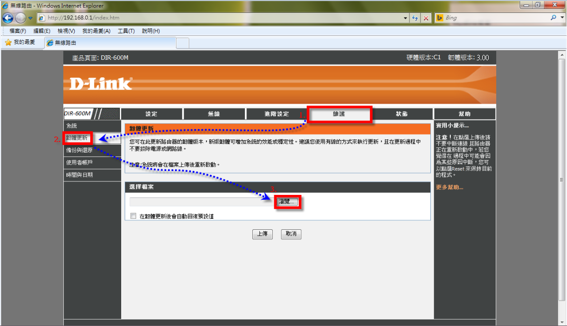Click the Forward navigation arrow button

coord(20,18)
